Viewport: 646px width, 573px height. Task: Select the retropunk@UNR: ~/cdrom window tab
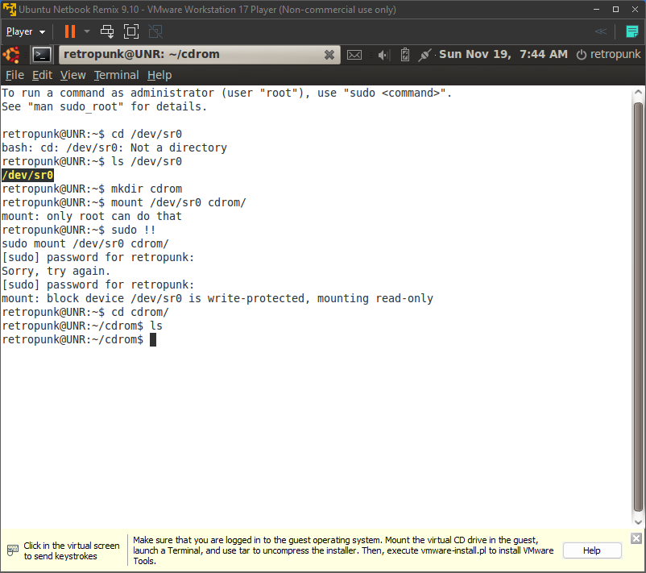coord(200,55)
